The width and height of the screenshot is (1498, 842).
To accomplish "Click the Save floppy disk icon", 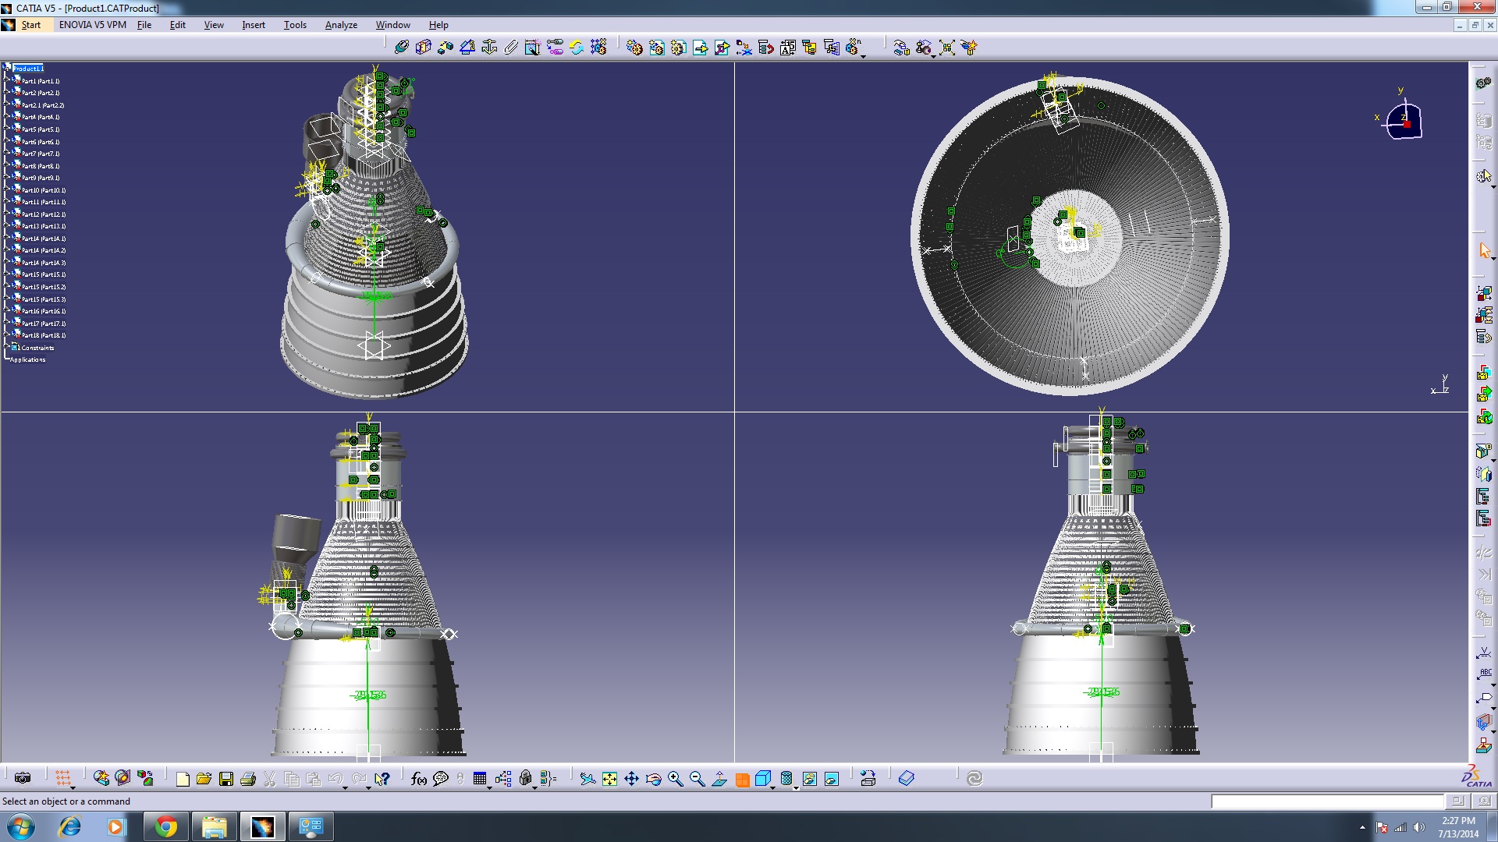I will click(x=226, y=778).
